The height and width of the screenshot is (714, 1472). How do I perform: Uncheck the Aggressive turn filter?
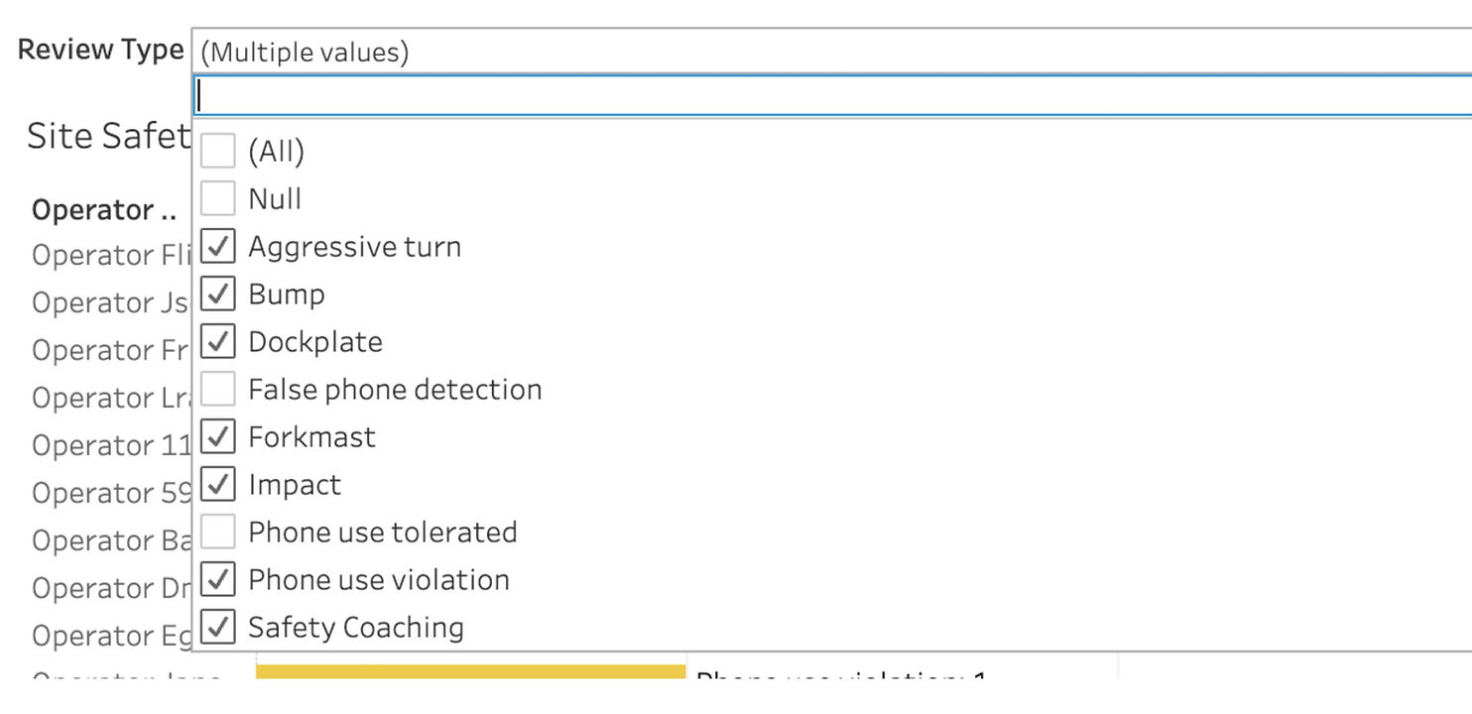click(217, 246)
